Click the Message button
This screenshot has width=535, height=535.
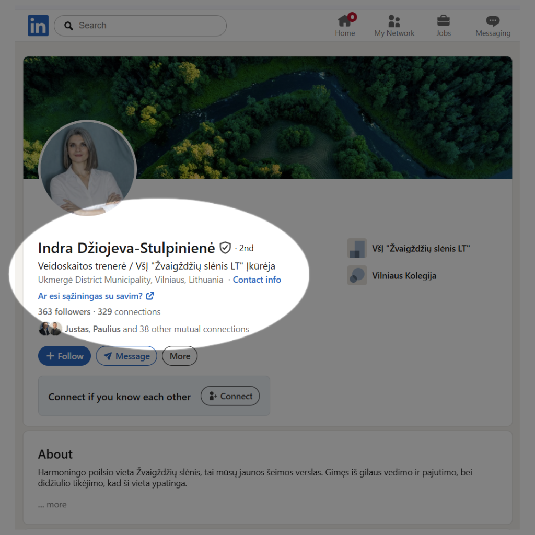pos(126,356)
